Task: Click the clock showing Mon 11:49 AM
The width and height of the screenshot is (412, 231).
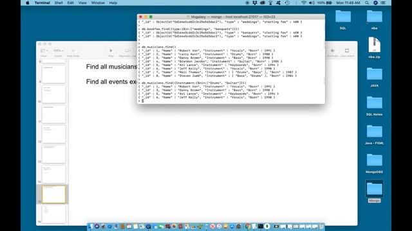Action: (x=348, y=3)
